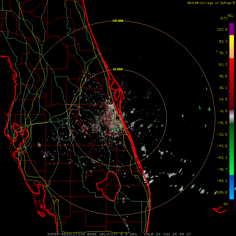Click the [KT] units label
Viewport: 236px width, 236px height.
point(224,18)
